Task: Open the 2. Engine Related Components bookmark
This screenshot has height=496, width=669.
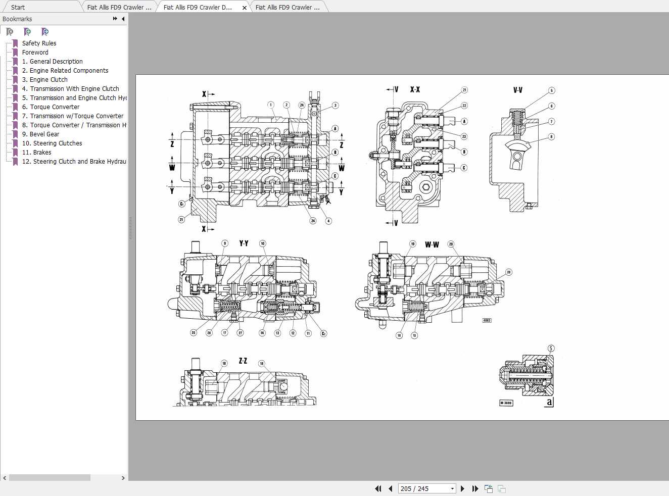Action: tap(65, 71)
